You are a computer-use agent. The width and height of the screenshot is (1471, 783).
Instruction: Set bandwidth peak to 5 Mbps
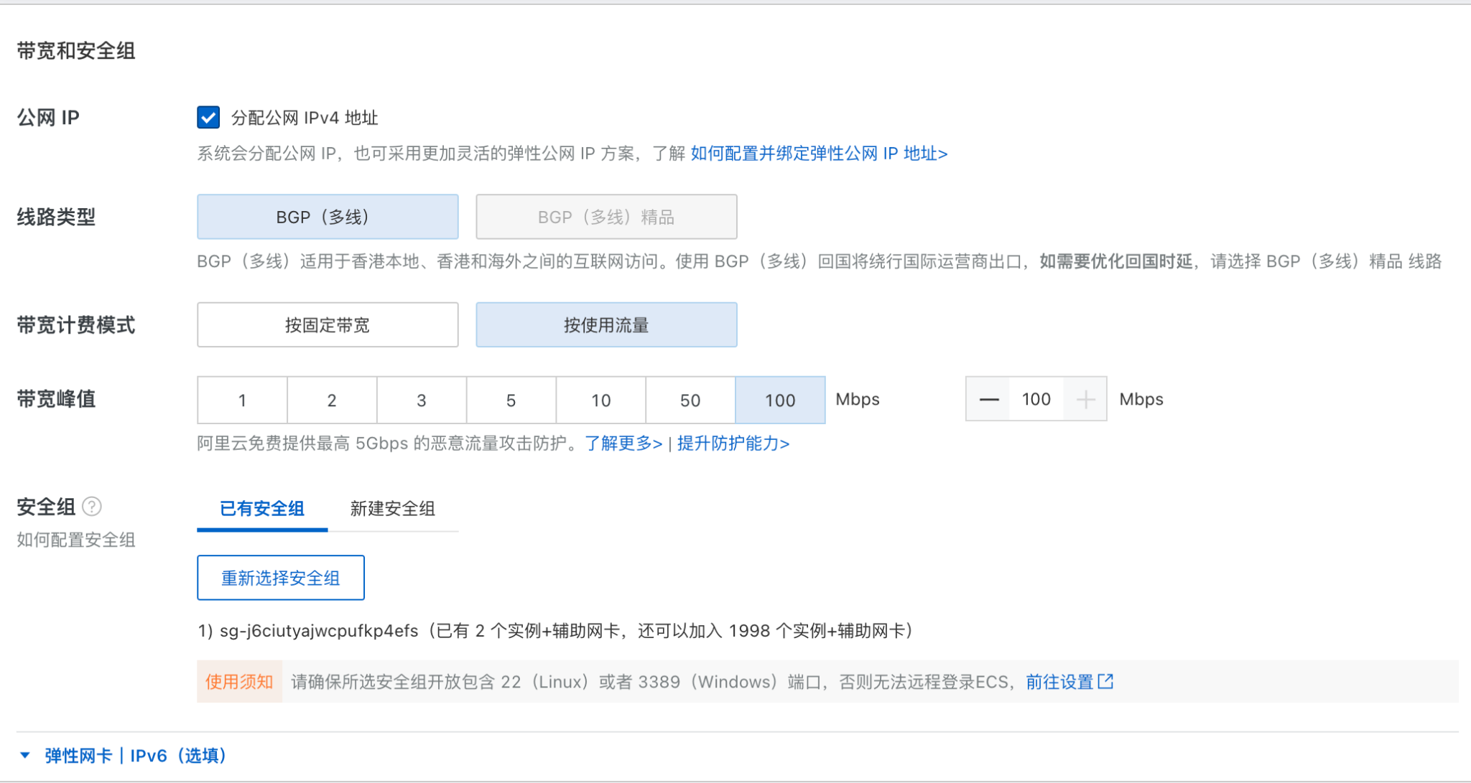click(x=511, y=400)
